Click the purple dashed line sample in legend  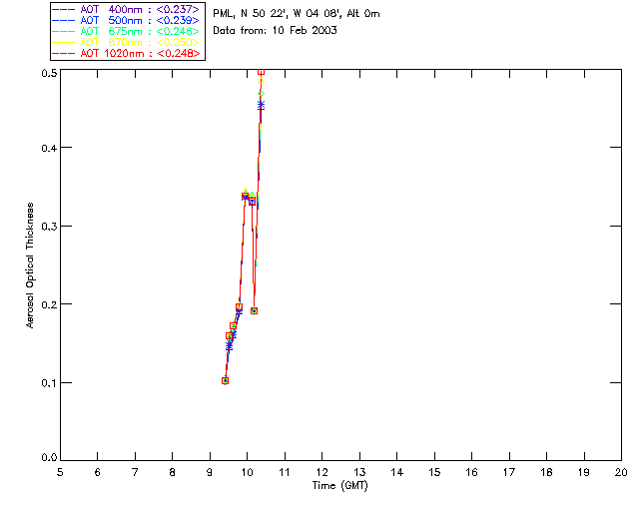(x=64, y=9)
